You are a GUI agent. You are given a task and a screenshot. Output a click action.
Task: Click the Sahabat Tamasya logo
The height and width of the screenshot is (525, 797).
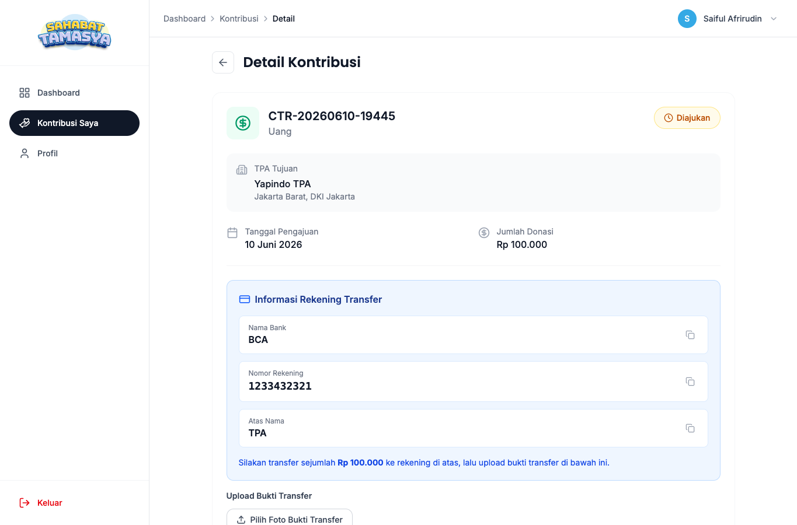(74, 33)
